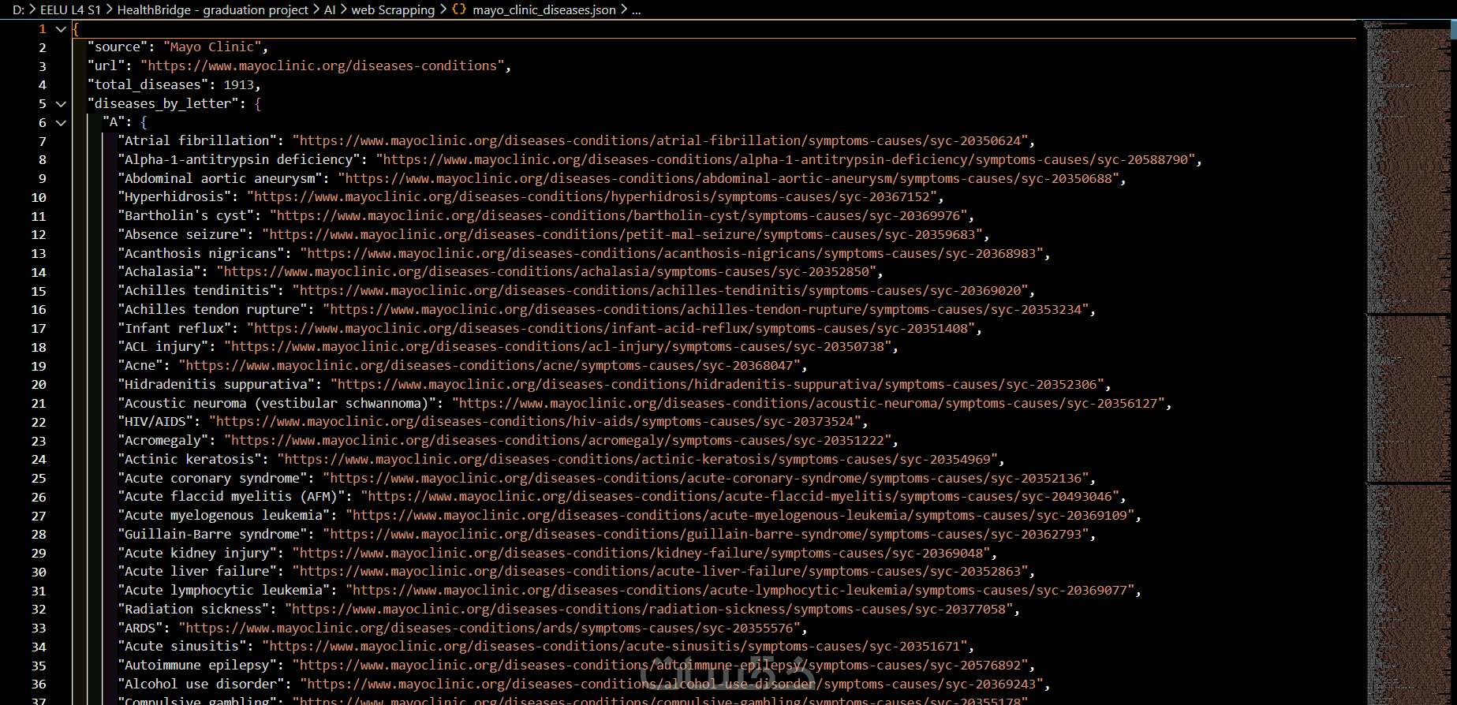The image size is (1457, 705).
Task: Follow the Achilles tendon rupture link
Action: point(706,310)
